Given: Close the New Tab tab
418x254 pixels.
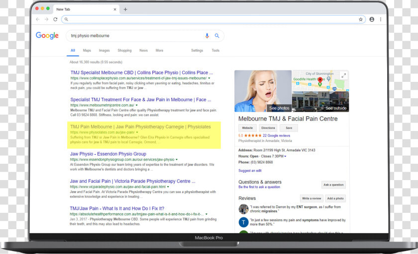Looking at the screenshot, I should pos(115,9).
